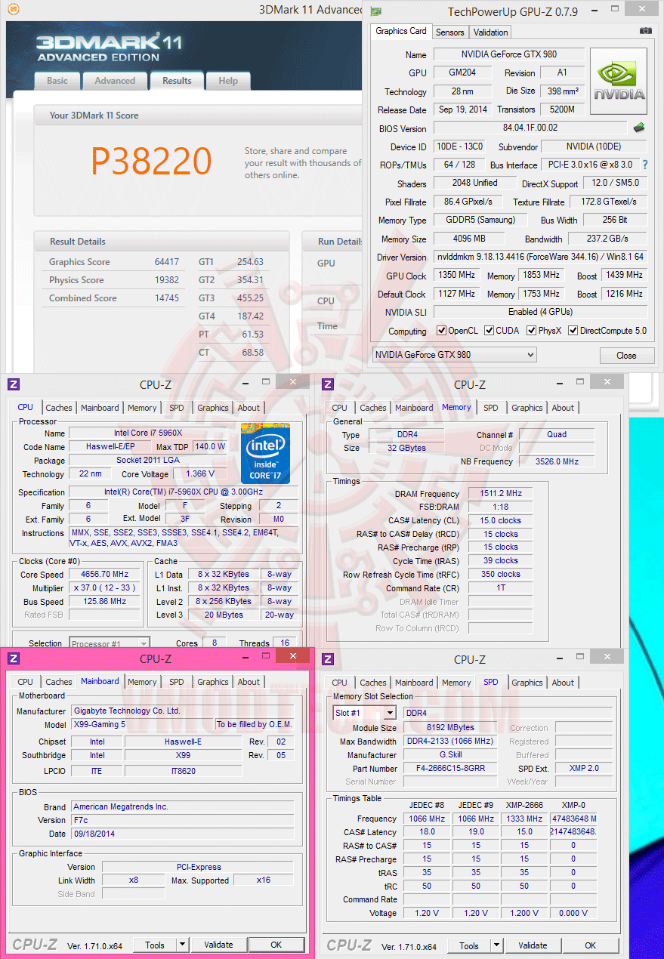Viewport: 664px width, 959px height.
Task: Click the Z icon of the CPU-Z Memory window
Action: coord(328,384)
